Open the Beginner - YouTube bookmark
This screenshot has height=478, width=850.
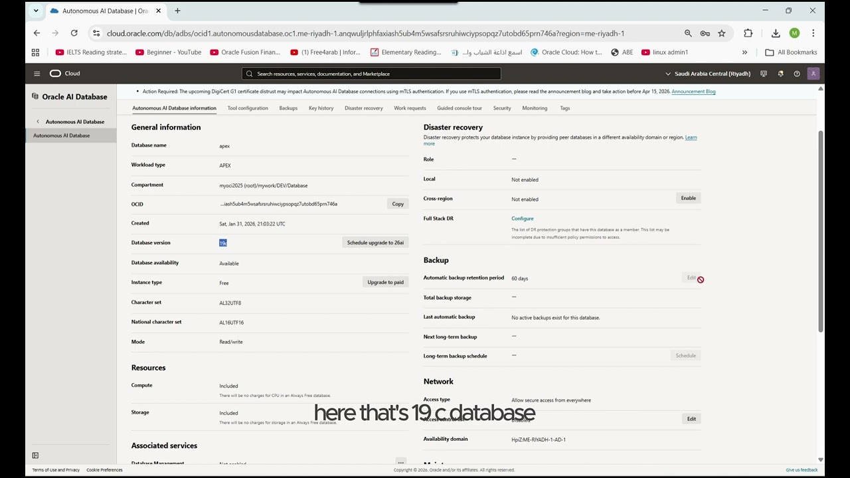coord(168,52)
